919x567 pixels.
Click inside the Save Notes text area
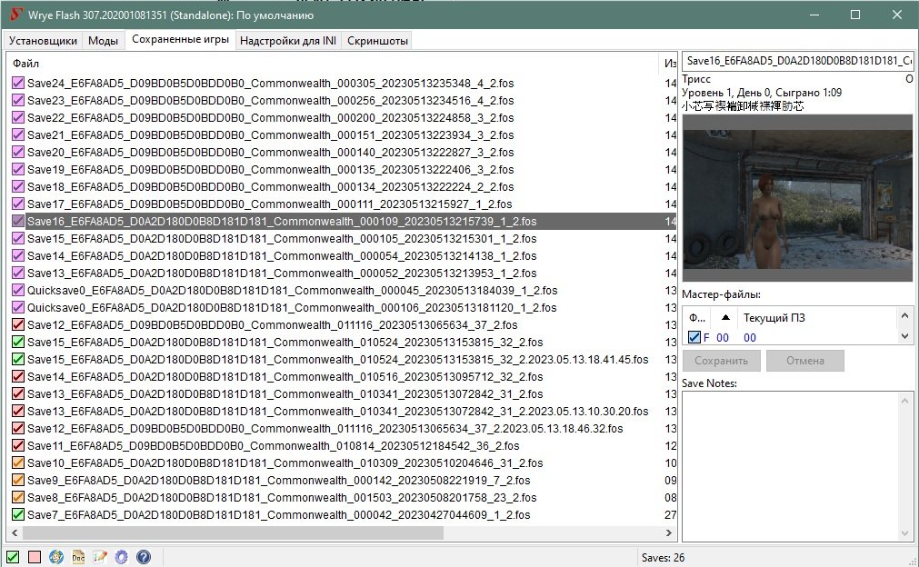coord(796,463)
